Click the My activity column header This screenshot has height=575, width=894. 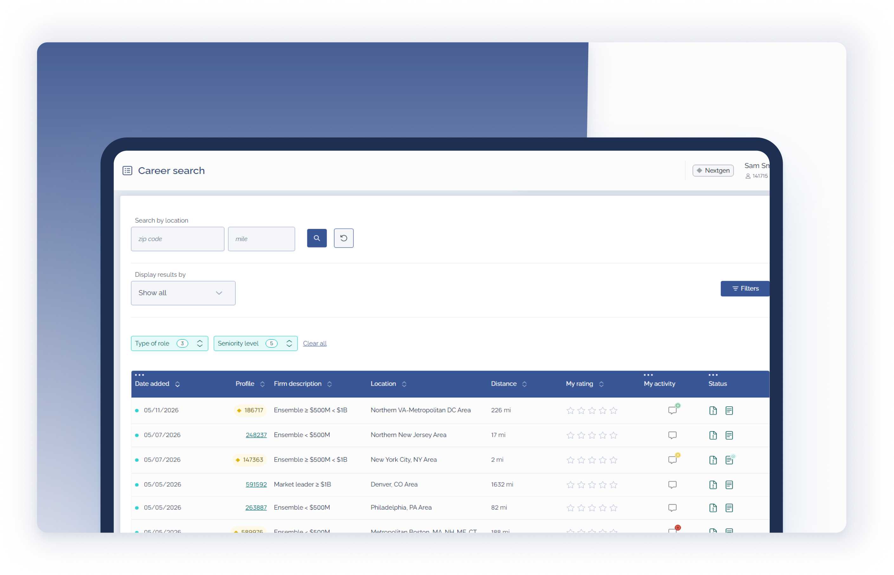tap(659, 384)
